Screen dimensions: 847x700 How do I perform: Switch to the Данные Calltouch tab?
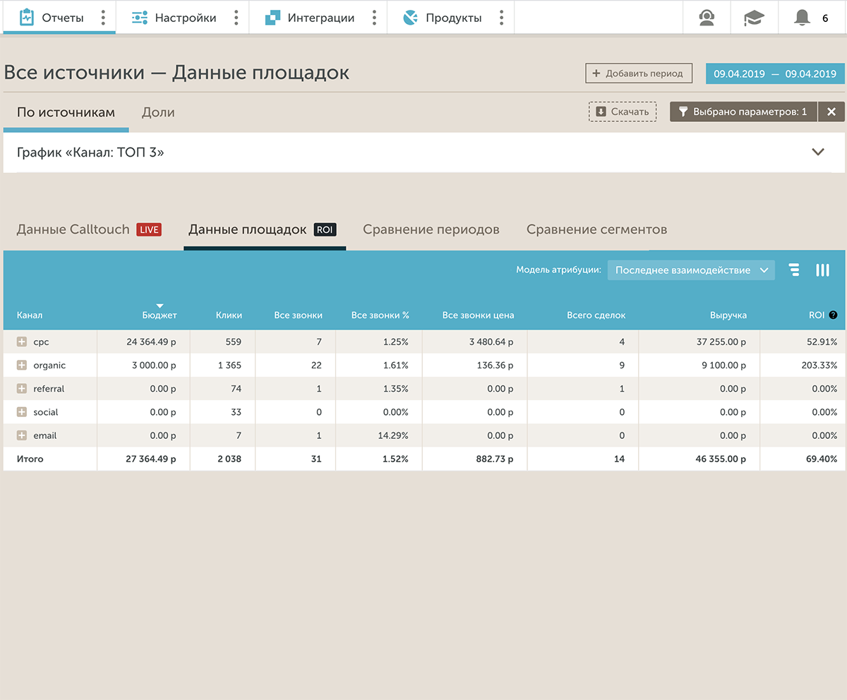click(x=89, y=229)
